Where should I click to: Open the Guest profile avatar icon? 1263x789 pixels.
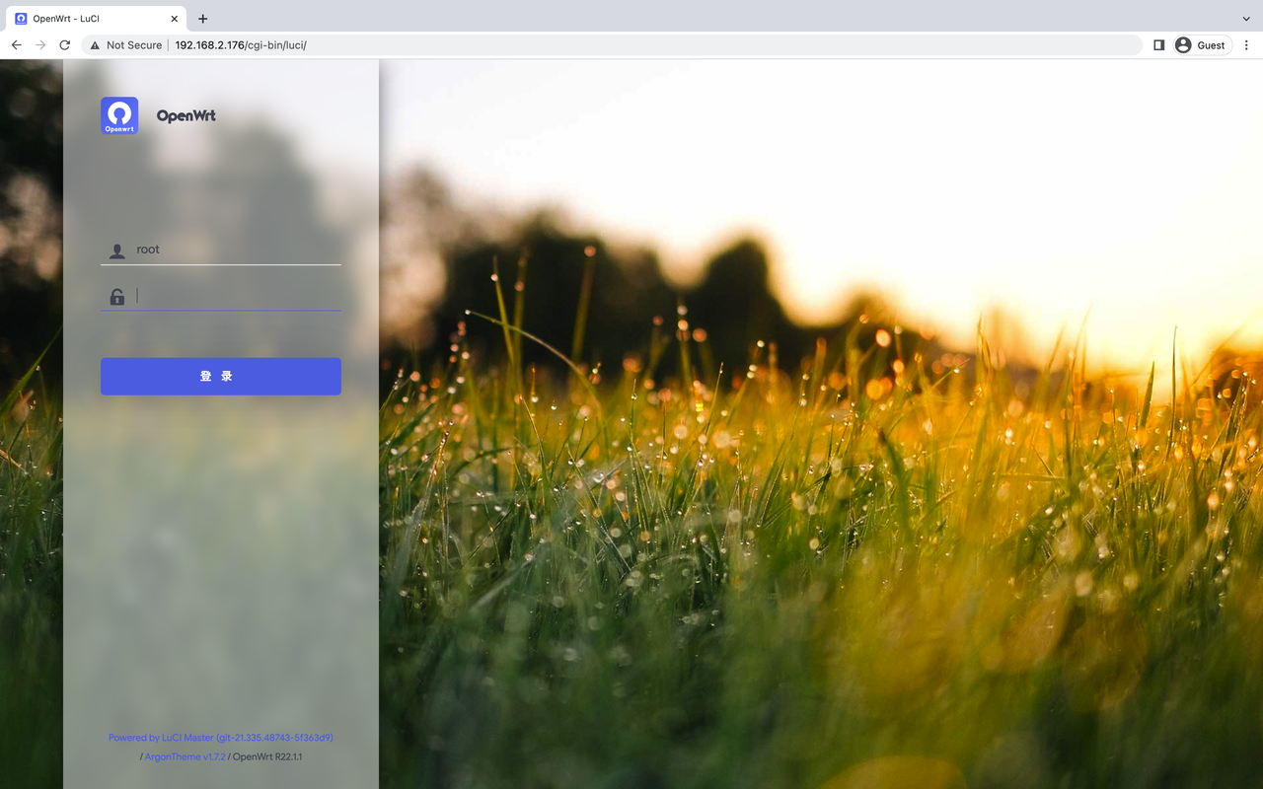[1182, 44]
